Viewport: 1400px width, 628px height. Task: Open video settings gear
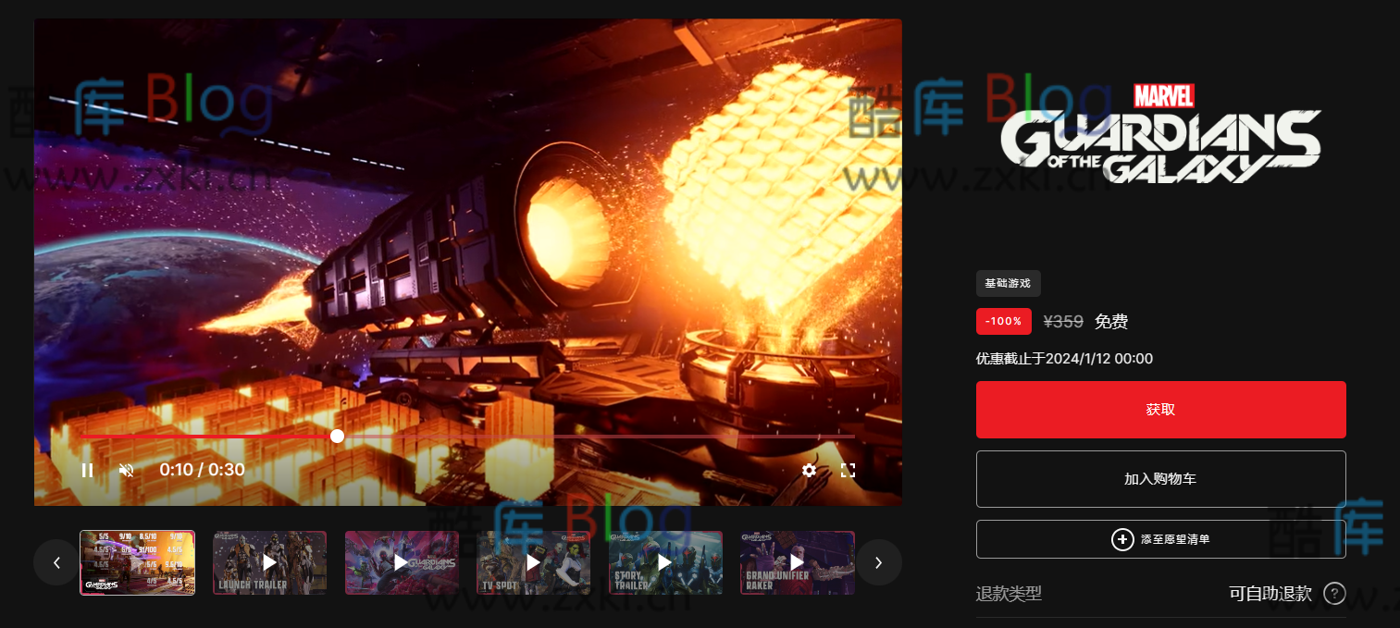(x=809, y=470)
